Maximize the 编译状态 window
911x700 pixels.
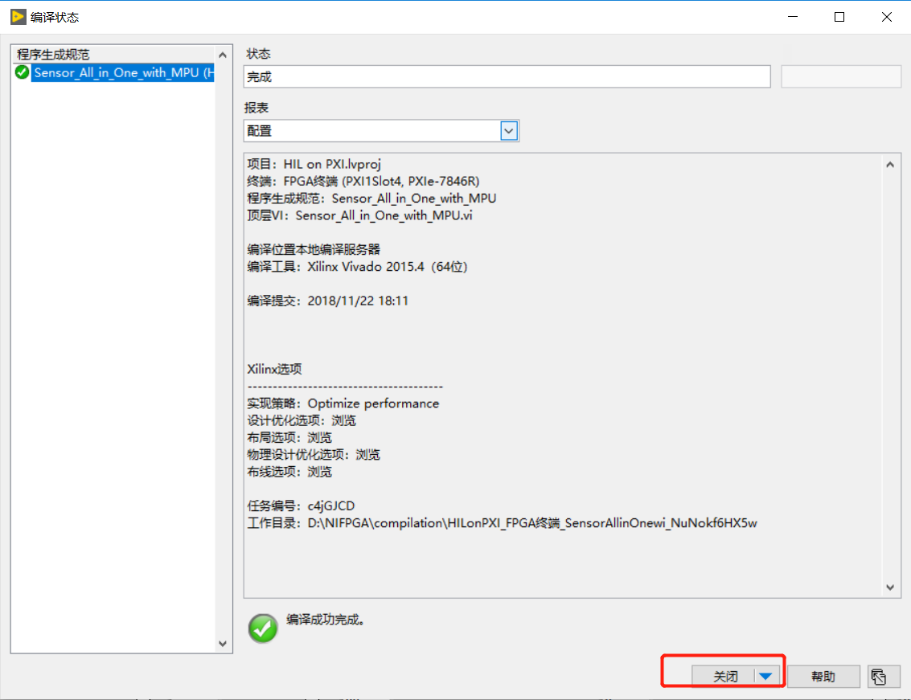tap(839, 17)
